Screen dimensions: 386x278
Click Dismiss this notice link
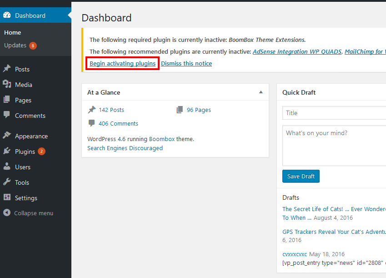coord(186,63)
